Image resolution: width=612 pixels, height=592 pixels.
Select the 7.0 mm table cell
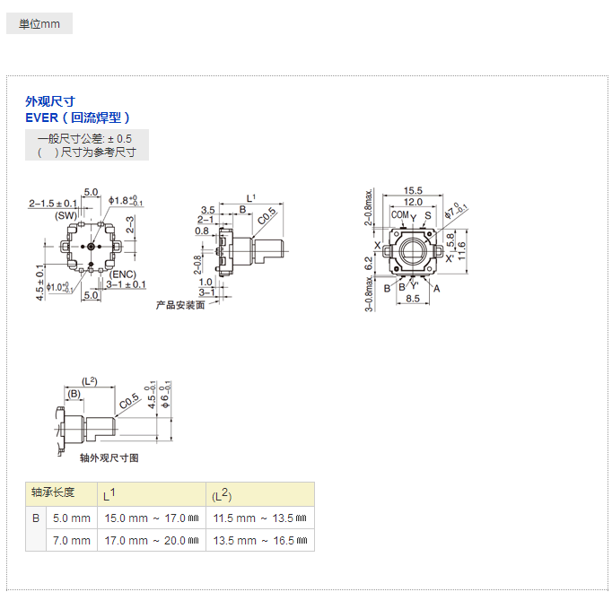[x=72, y=541]
